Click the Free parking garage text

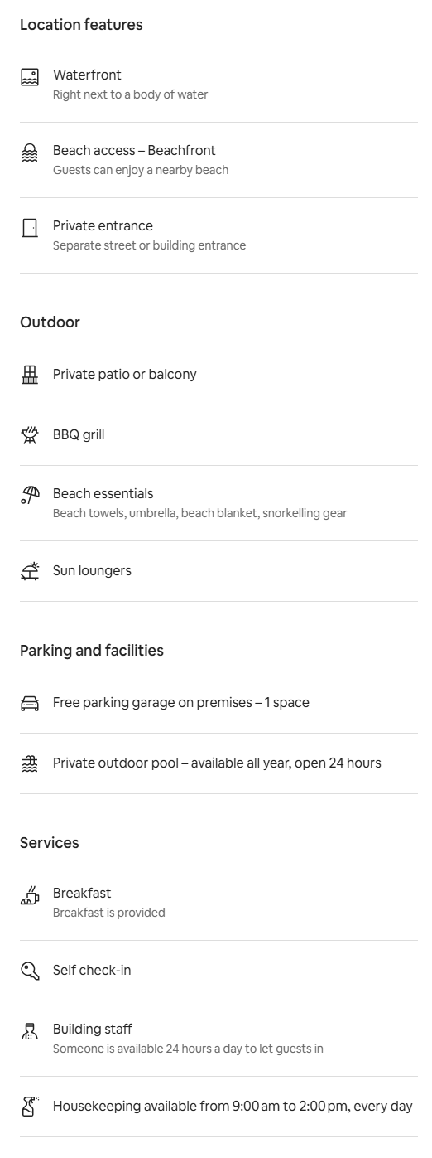pos(181,703)
